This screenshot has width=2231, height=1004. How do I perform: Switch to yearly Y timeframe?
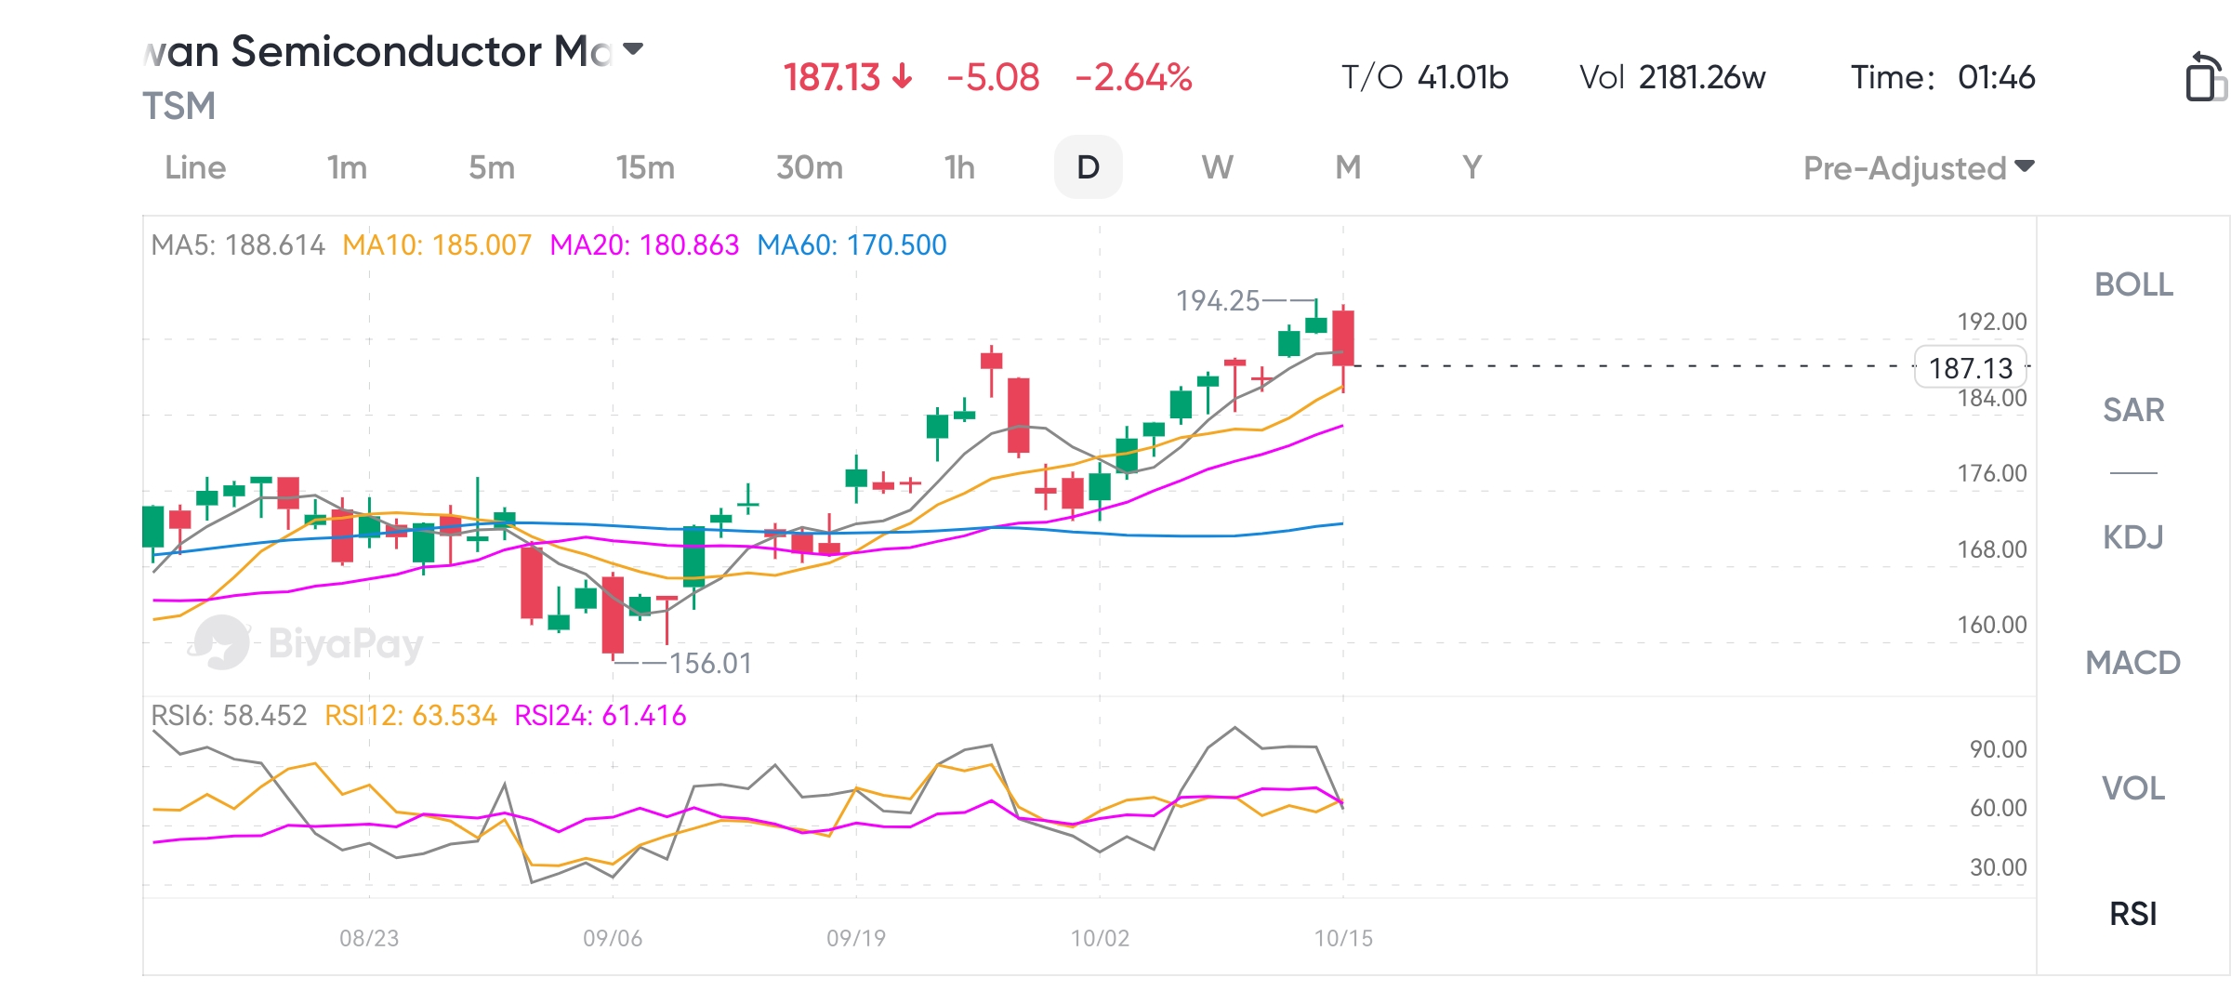click(x=1472, y=167)
